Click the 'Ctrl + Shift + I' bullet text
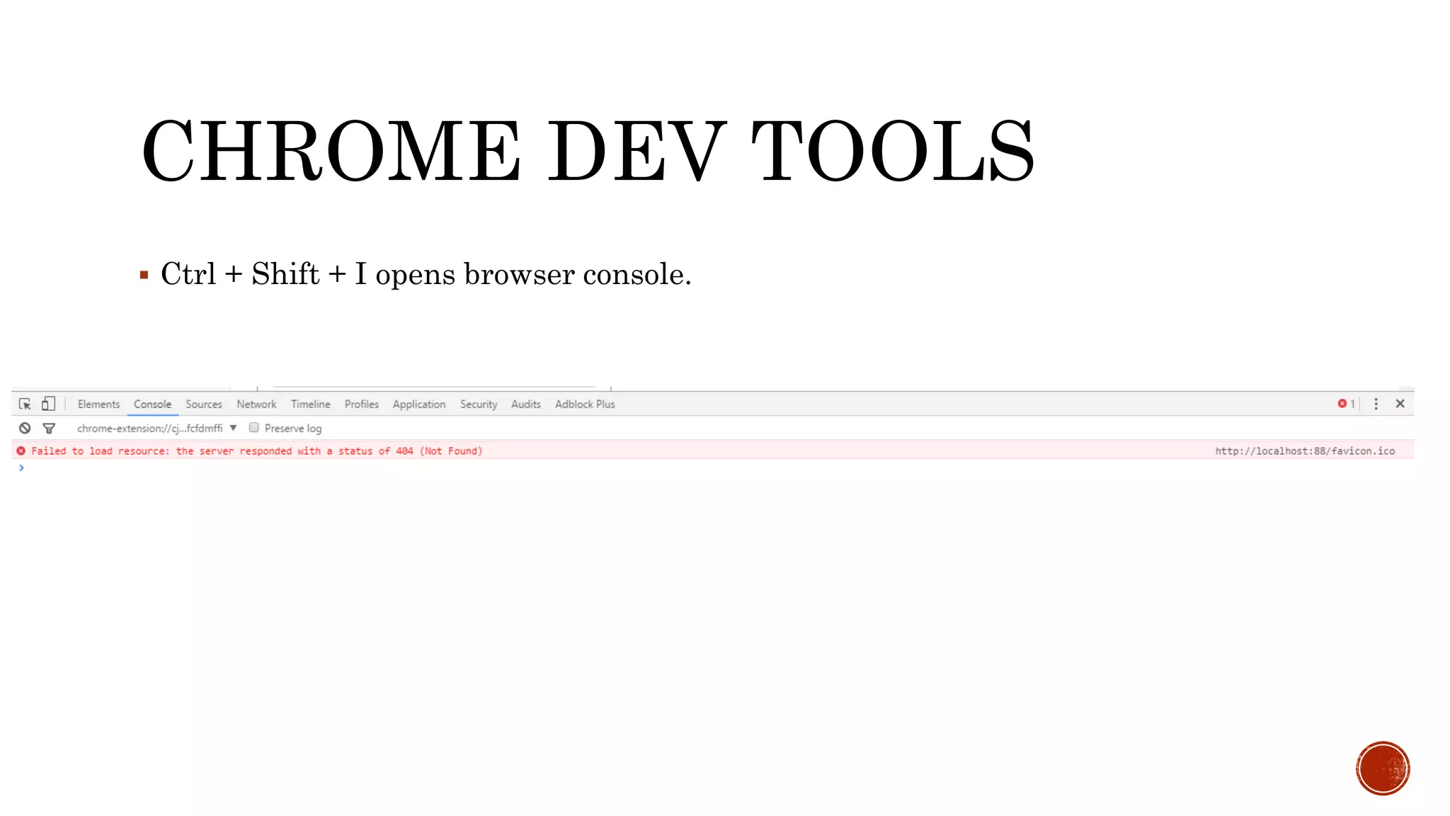The image size is (1450, 816). 426,274
